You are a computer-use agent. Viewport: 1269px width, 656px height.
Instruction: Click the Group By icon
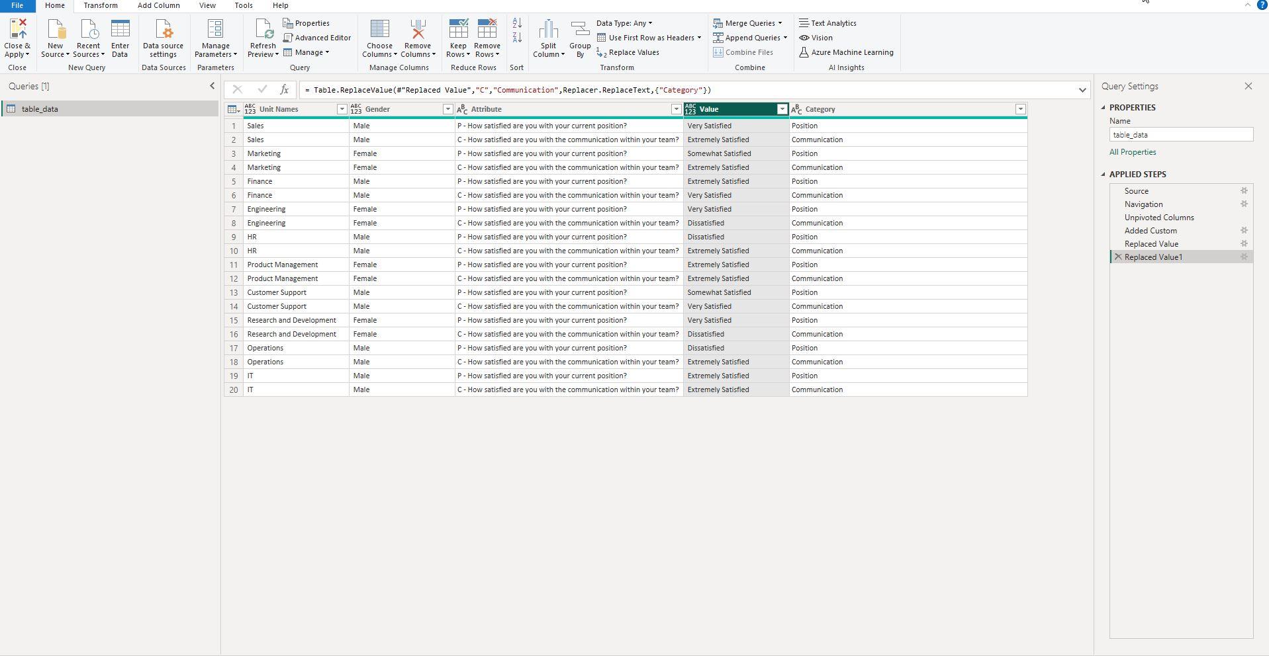pyautogui.click(x=580, y=30)
